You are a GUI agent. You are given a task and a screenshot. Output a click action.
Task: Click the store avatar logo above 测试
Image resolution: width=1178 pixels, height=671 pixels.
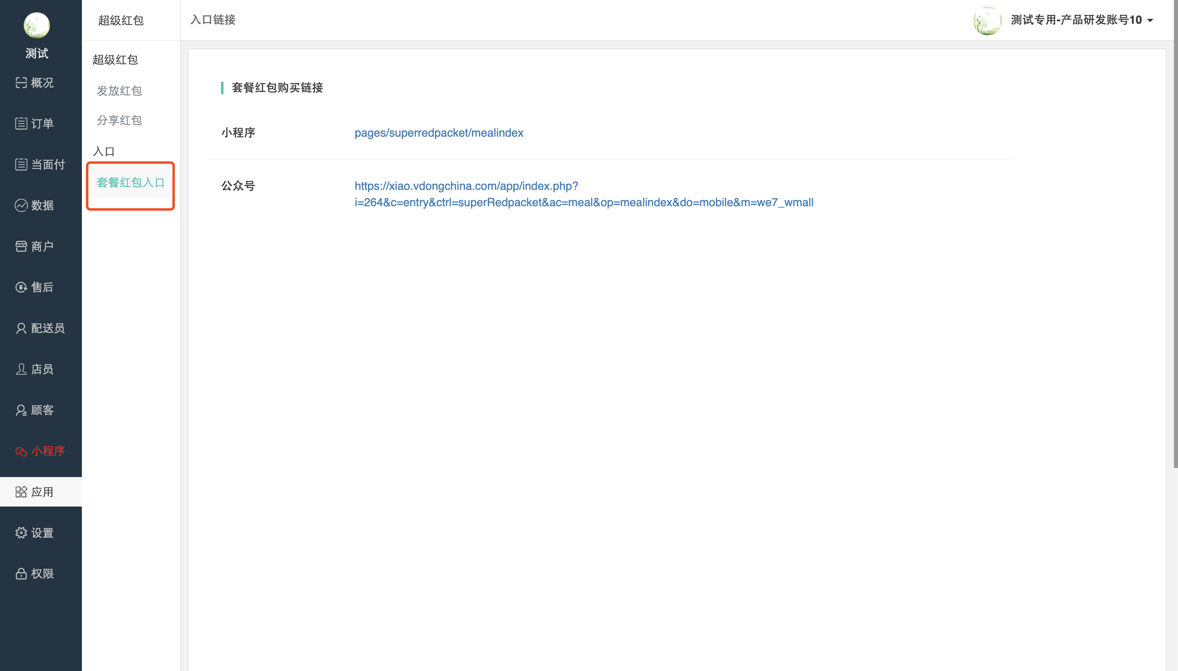click(37, 25)
